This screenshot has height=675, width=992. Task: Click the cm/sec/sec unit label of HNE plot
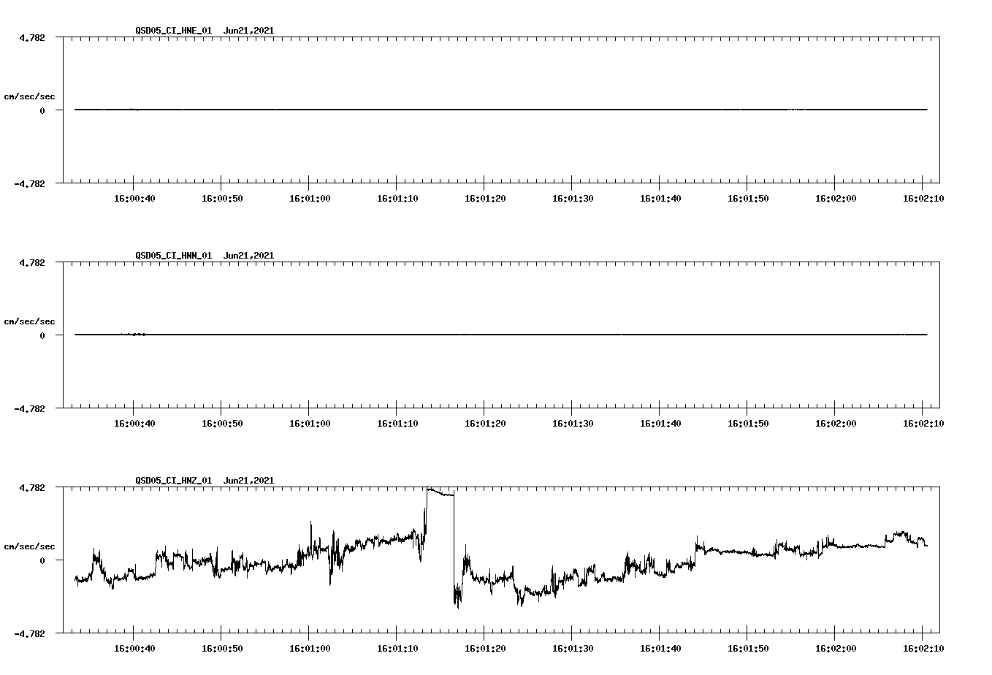coord(29,96)
